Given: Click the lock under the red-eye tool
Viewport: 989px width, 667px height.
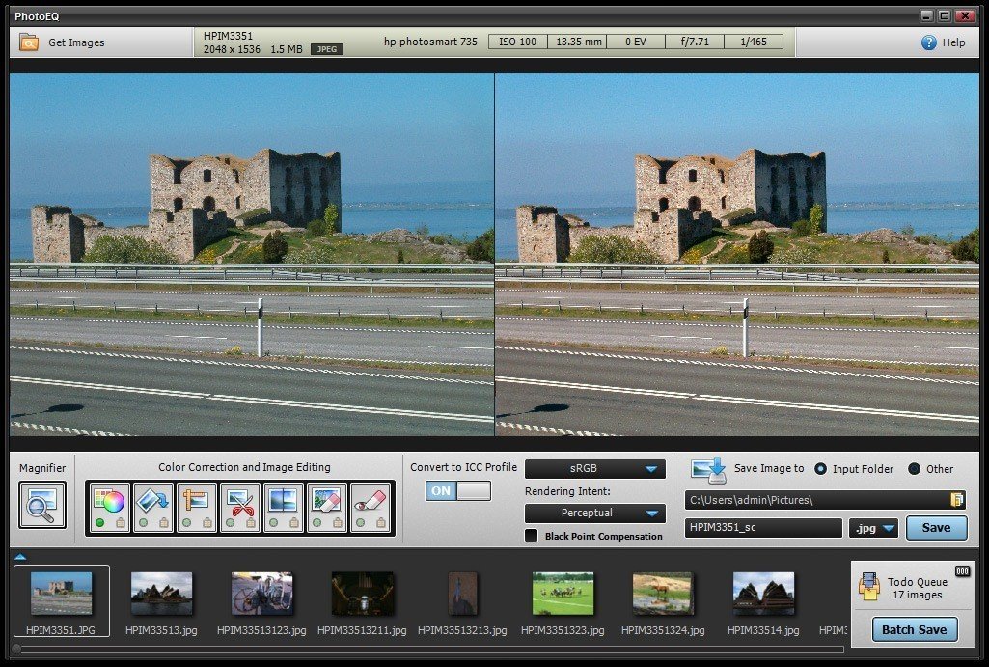Looking at the screenshot, I should click(x=381, y=522).
